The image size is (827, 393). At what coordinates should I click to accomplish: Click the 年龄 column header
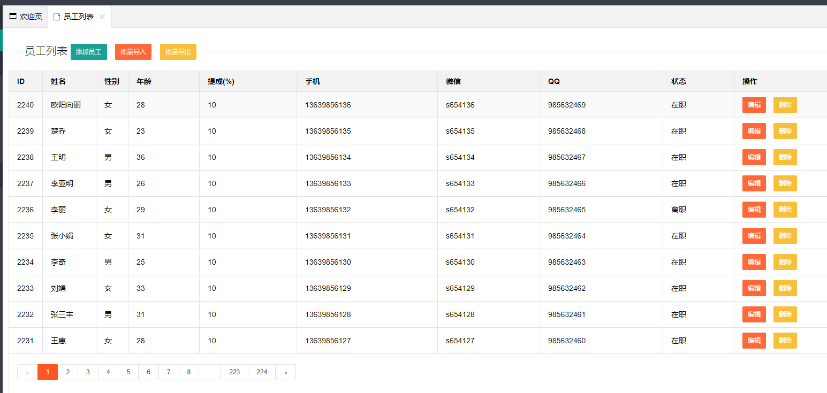(x=144, y=81)
